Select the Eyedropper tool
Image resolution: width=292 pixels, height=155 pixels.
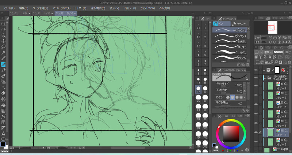click(x=3, y=58)
